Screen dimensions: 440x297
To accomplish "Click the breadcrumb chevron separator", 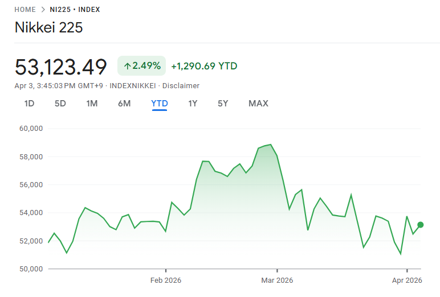I will pyautogui.click(x=43, y=10).
